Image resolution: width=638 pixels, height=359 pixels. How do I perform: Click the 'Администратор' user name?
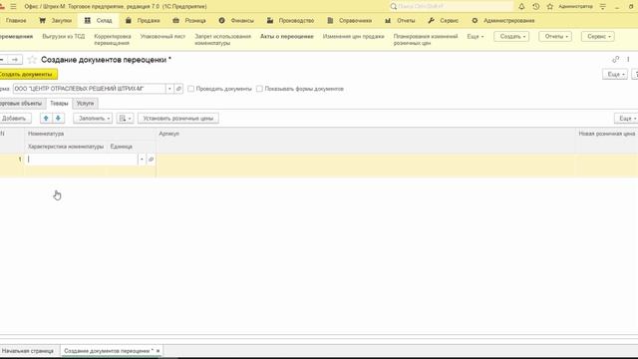(575, 7)
